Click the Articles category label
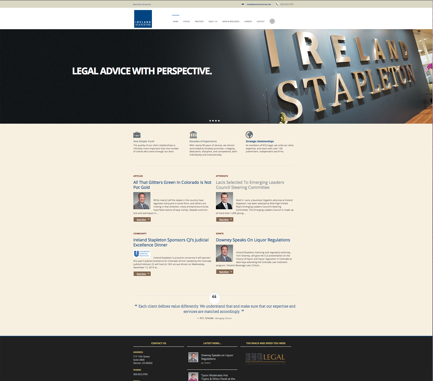Screen dimensions: 433x381 138,176
